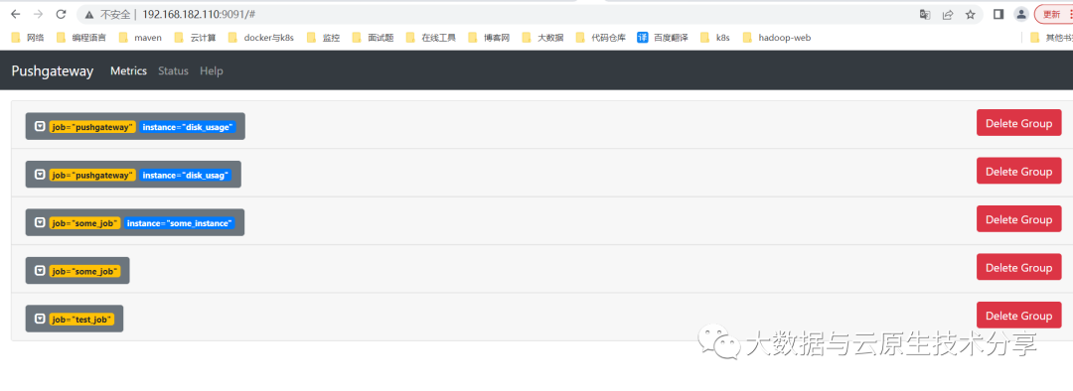The image size is (1073, 391).
Task: Expand the some_job group without instance
Action: pos(40,271)
